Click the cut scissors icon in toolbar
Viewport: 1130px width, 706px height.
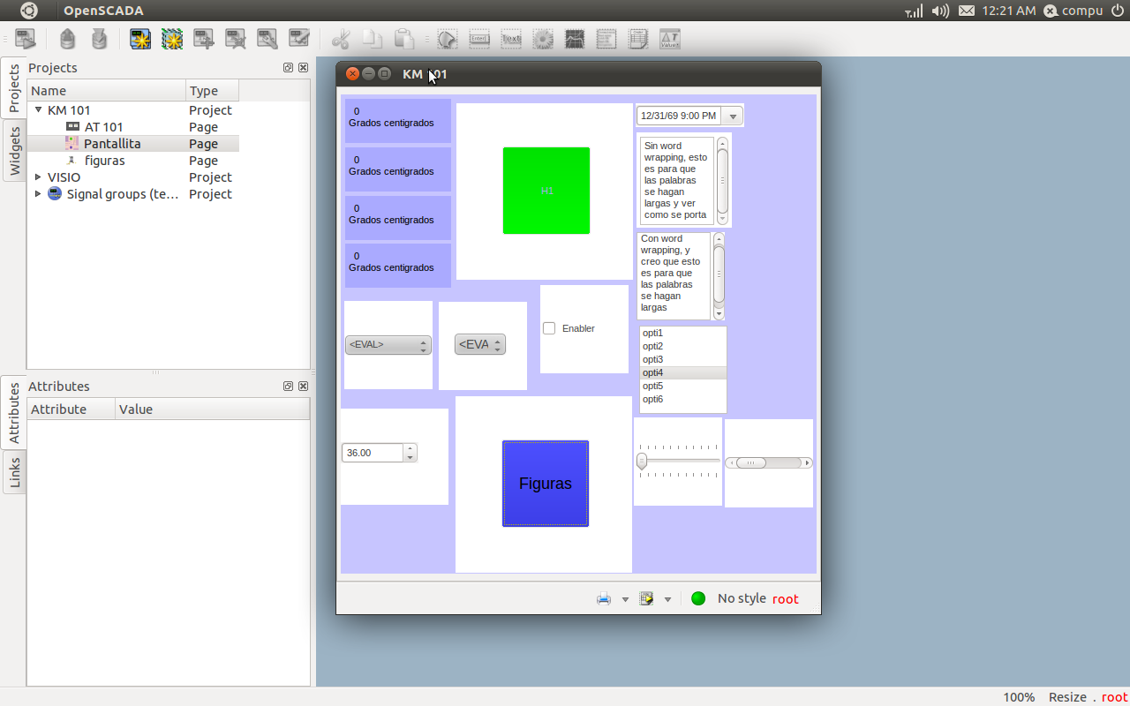[341, 39]
